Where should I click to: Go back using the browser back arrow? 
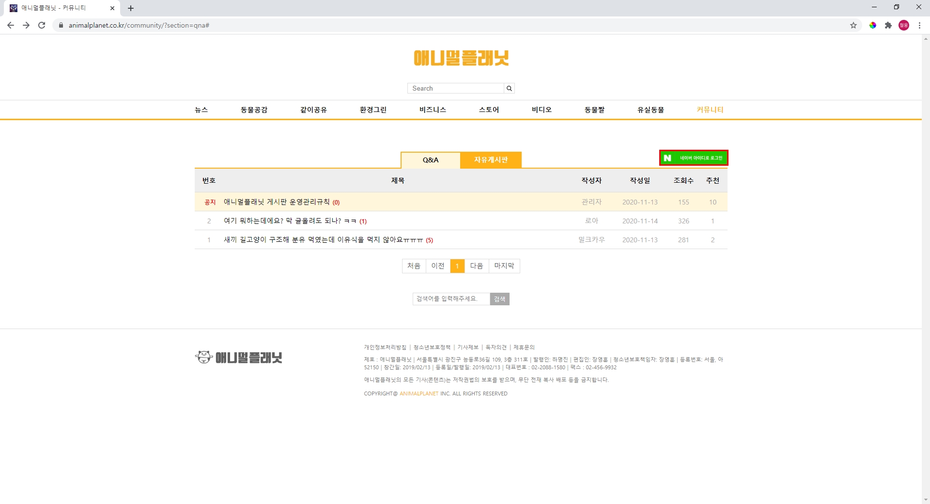(11, 25)
